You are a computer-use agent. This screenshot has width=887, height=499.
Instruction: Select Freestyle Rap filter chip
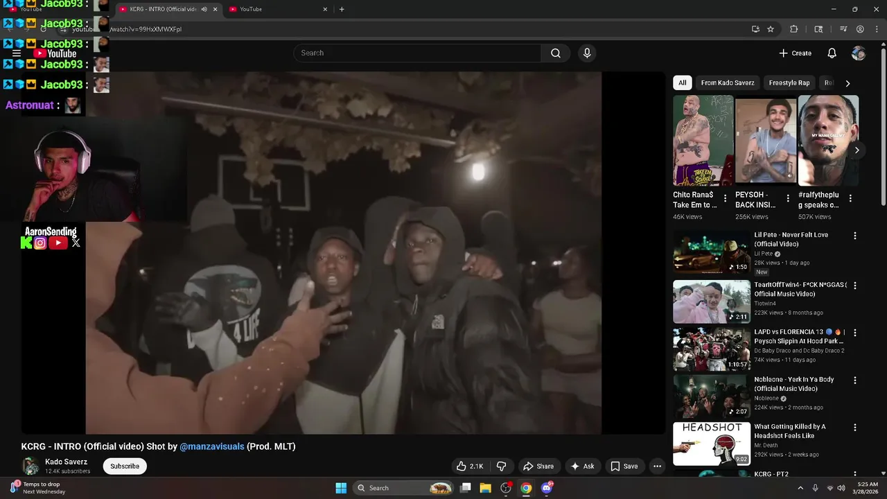point(789,82)
